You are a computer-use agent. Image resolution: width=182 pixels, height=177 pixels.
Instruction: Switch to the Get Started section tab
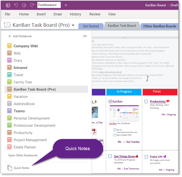pyautogui.click(x=91, y=26)
